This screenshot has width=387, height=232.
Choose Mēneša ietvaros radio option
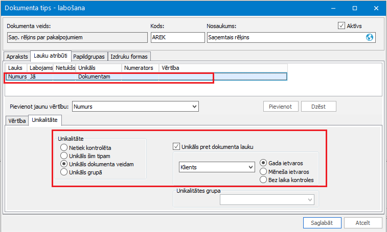(x=263, y=171)
